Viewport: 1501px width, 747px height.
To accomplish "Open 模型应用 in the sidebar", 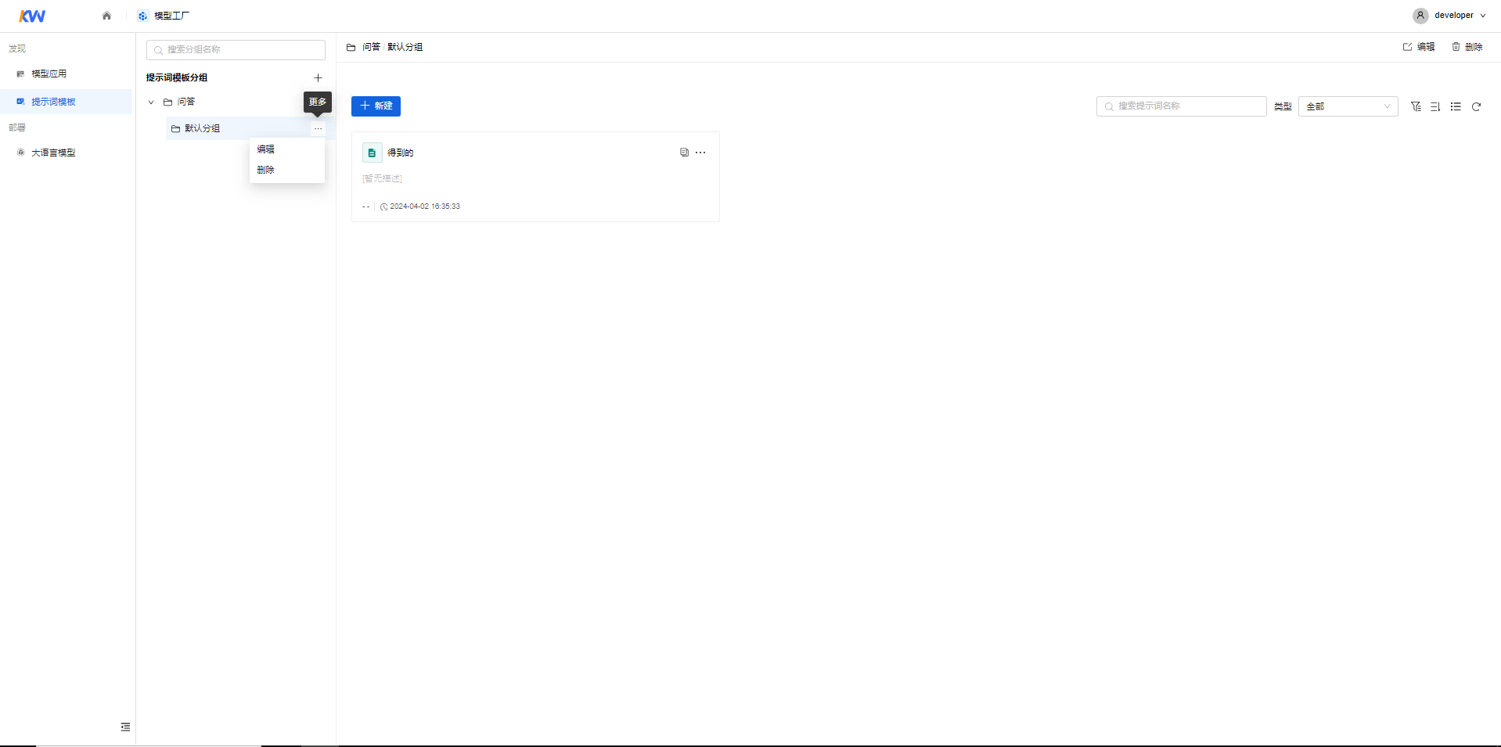I will (x=49, y=74).
